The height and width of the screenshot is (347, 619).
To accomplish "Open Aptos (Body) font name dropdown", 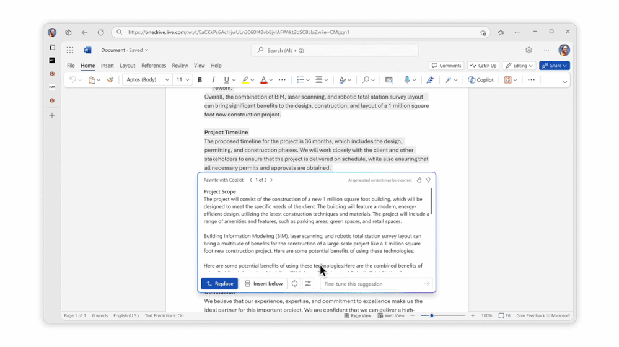I will pyautogui.click(x=147, y=80).
